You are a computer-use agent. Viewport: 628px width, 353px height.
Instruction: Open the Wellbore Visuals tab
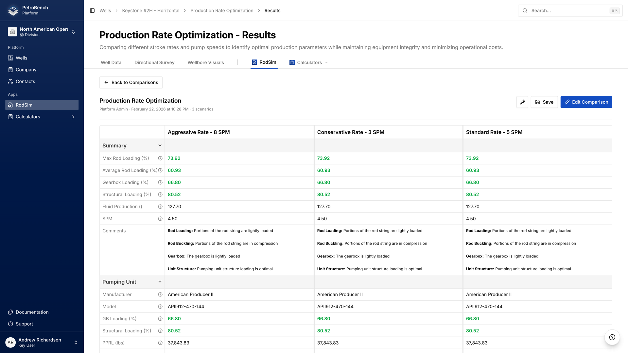(x=205, y=62)
